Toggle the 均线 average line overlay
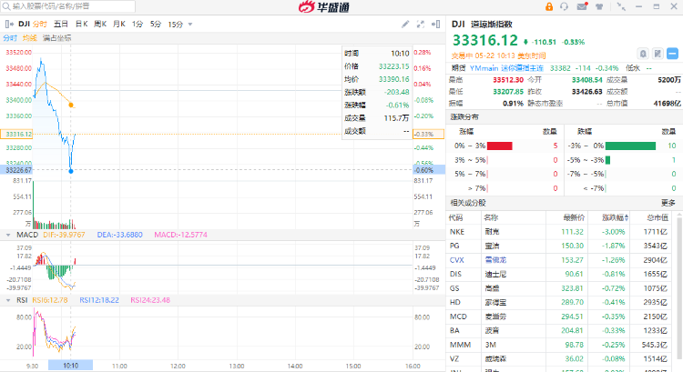The width and height of the screenshot is (683, 372). point(30,38)
